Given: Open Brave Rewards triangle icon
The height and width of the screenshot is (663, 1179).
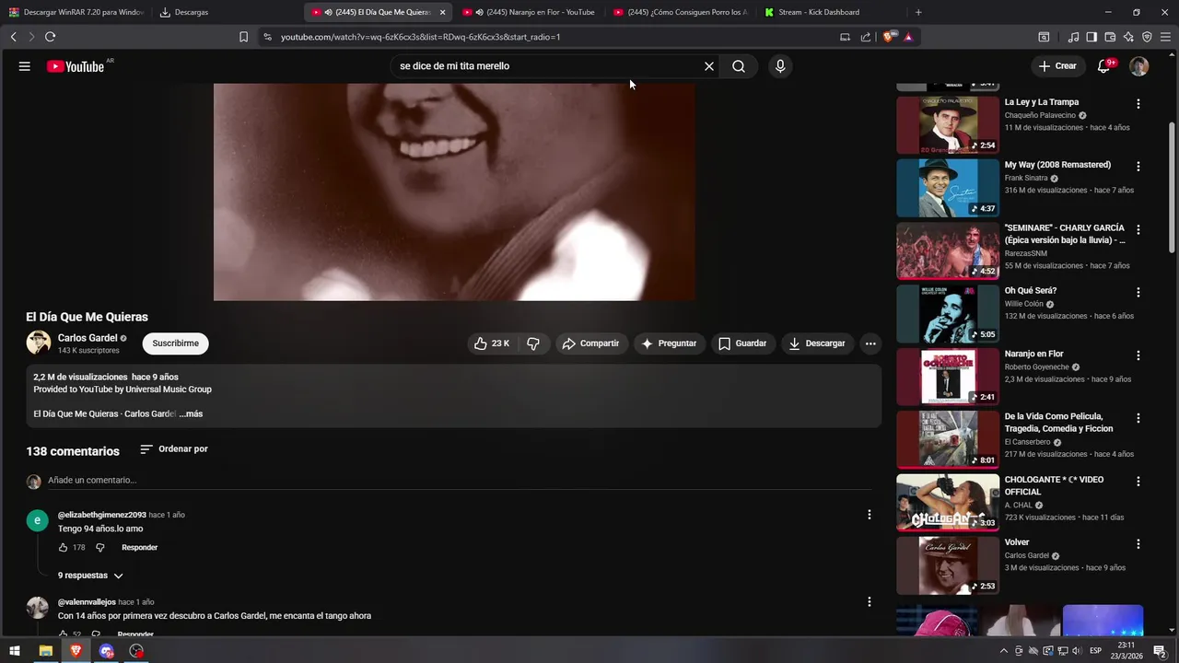Looking at the screenshot, I should [908, 37].
